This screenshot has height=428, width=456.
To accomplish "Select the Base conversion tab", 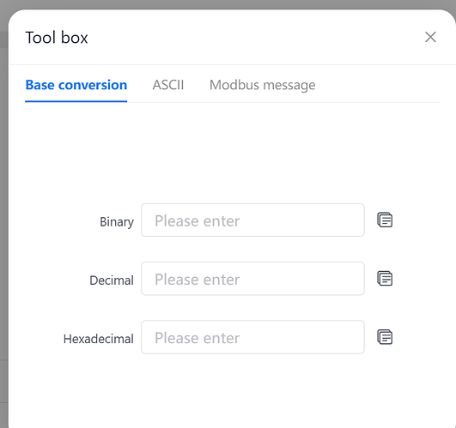I will coord(76,85).
